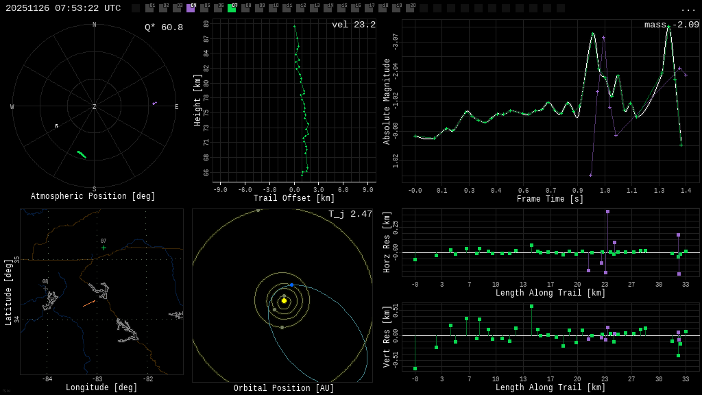Click the timestamp 20251126 07:53:22 UTC
Viewport: 702px width, 395px height.
coord(63,8)
